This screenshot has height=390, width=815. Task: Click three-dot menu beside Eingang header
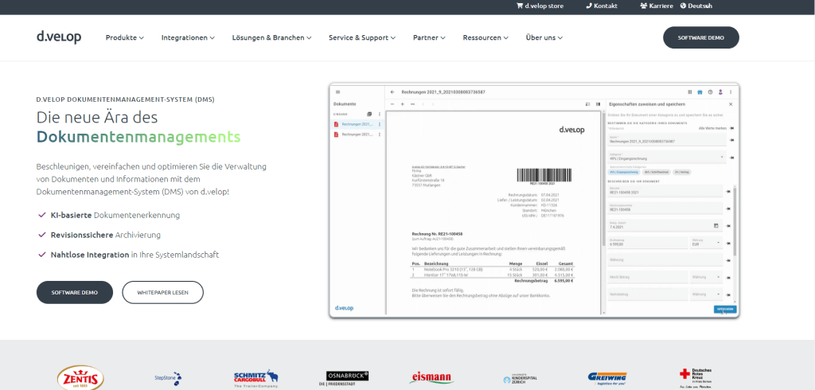(x=380, y=114)
